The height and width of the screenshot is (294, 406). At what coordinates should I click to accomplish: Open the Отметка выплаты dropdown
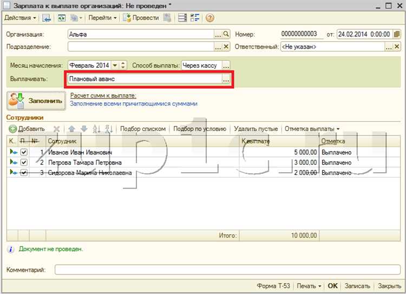(312, 129)
